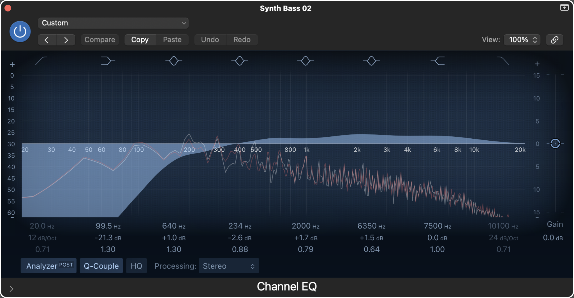Toggle the Channel EQ power button
This screenshot has height=298, width=574.
(x=20, y=31)
